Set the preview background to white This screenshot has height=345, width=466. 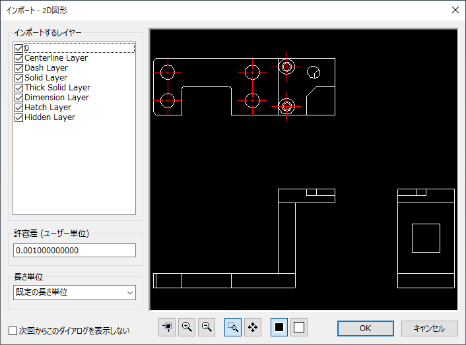(x=299, y=327)
